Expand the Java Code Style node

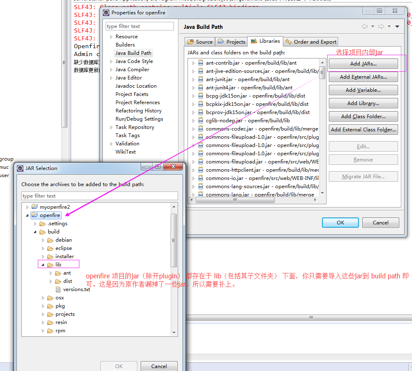111,61
